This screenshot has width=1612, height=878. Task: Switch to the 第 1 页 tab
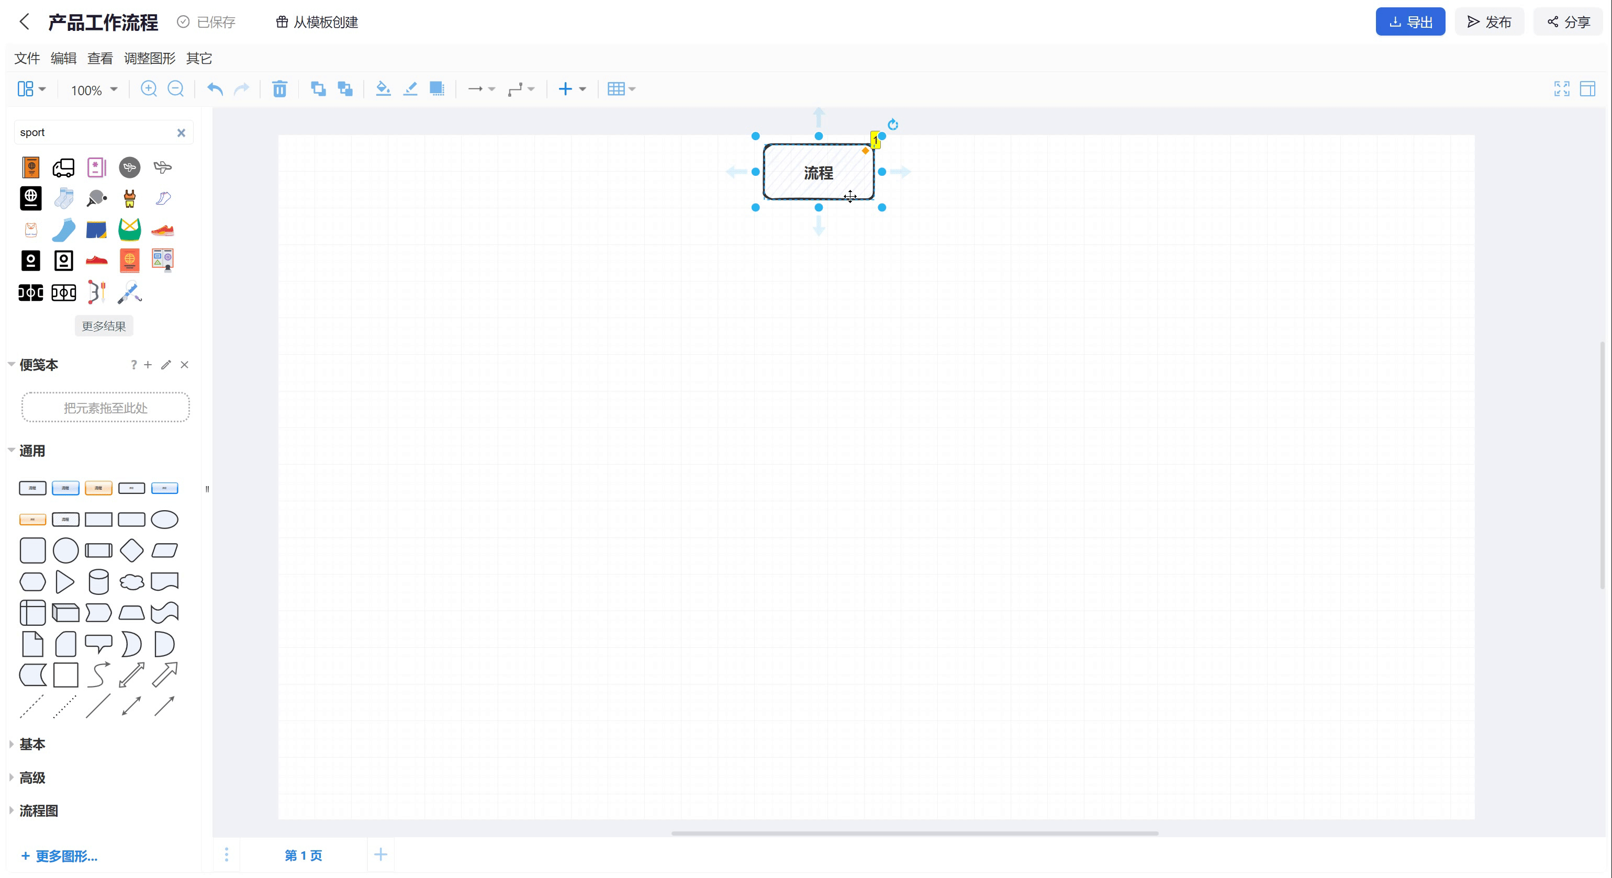point(304,855)
